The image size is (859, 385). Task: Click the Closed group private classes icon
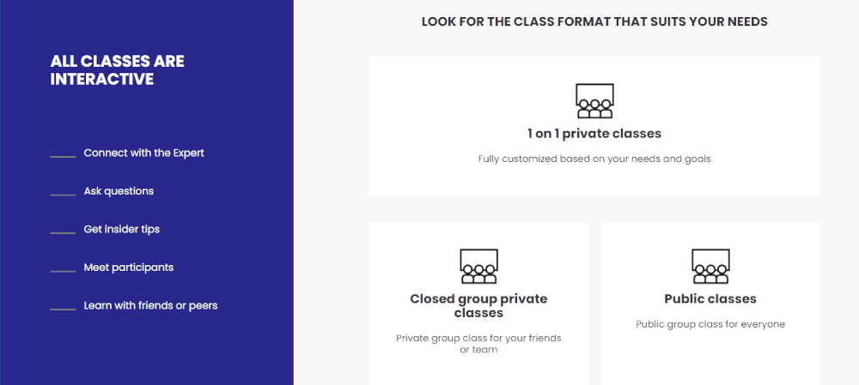478,267
